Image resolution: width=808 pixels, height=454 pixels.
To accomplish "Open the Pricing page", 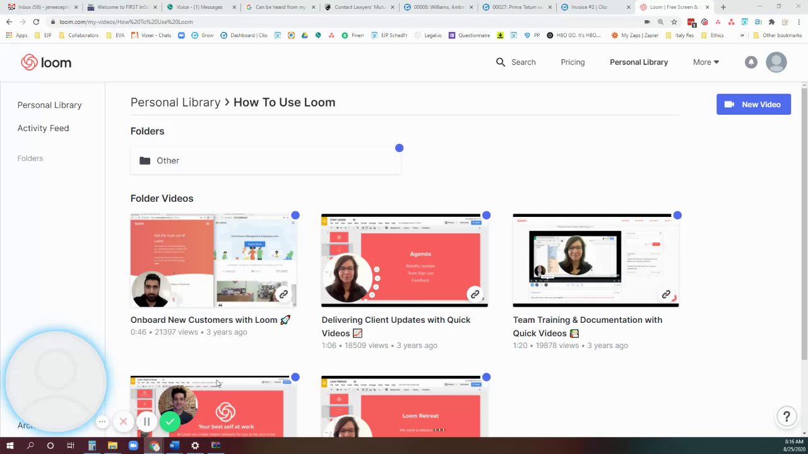I will pos(573,62).
